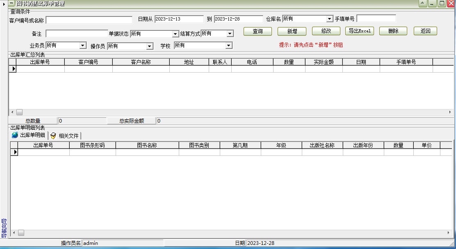The image size is (456, 249).
Task: Open the 仓库名 warehouse dropdown
Action: [x=329, y=19]
